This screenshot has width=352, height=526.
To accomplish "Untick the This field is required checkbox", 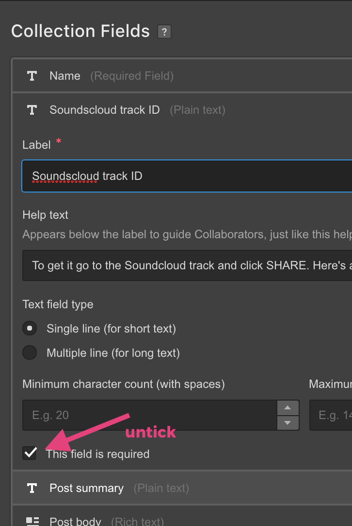I will 30,453.
